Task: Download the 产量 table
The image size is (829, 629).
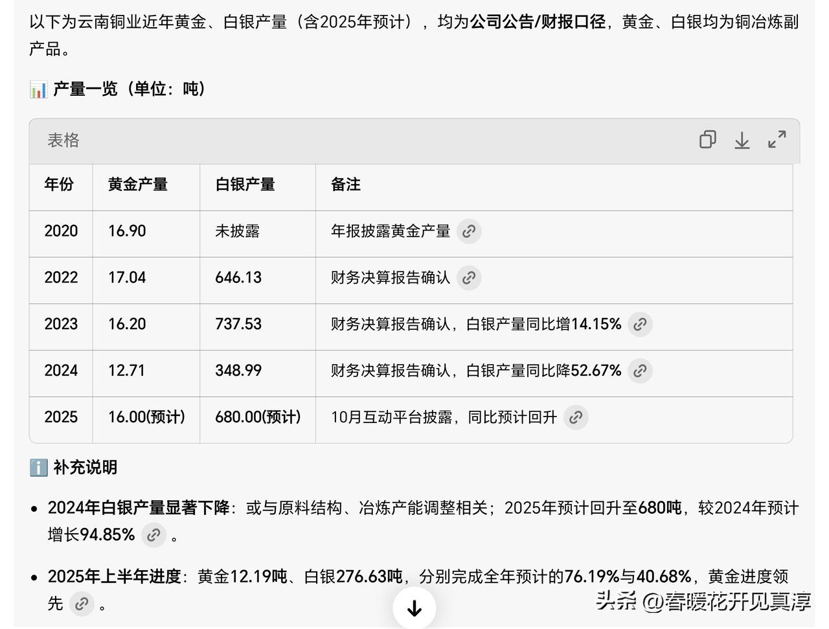Action: click(x=742, y=140)
